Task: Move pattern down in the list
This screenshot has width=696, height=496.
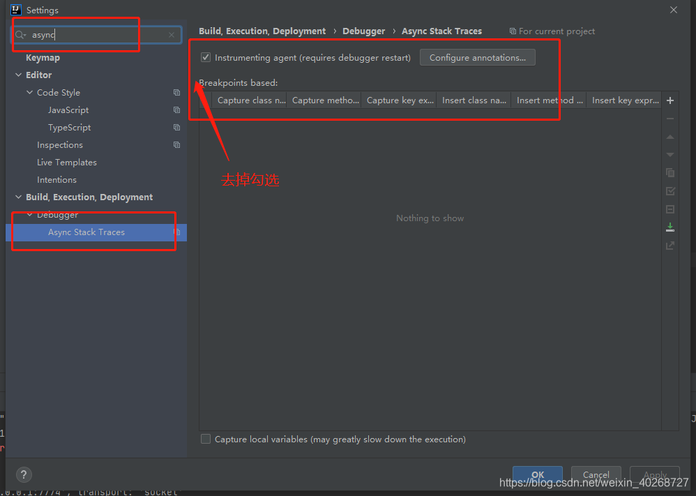Action: click(670, 154)
